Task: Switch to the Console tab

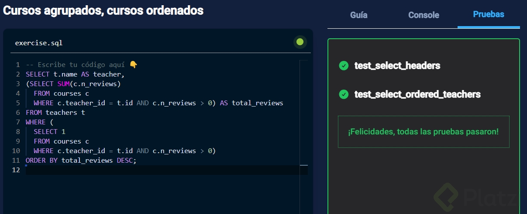Action: [x=424, y=15]
